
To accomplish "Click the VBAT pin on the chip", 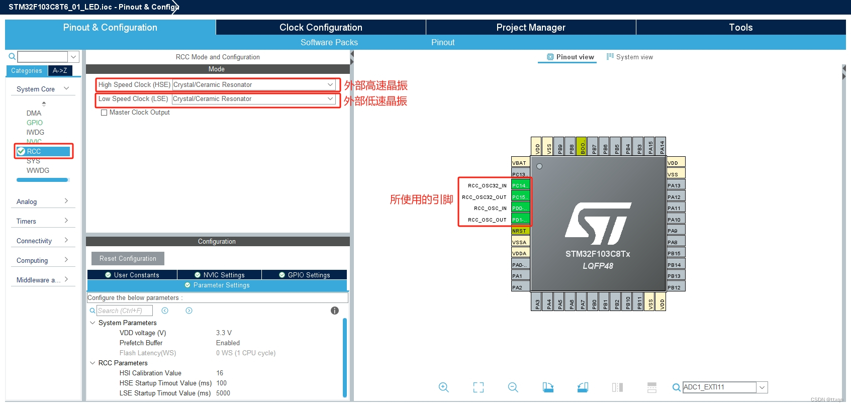I will click(520, 163).
